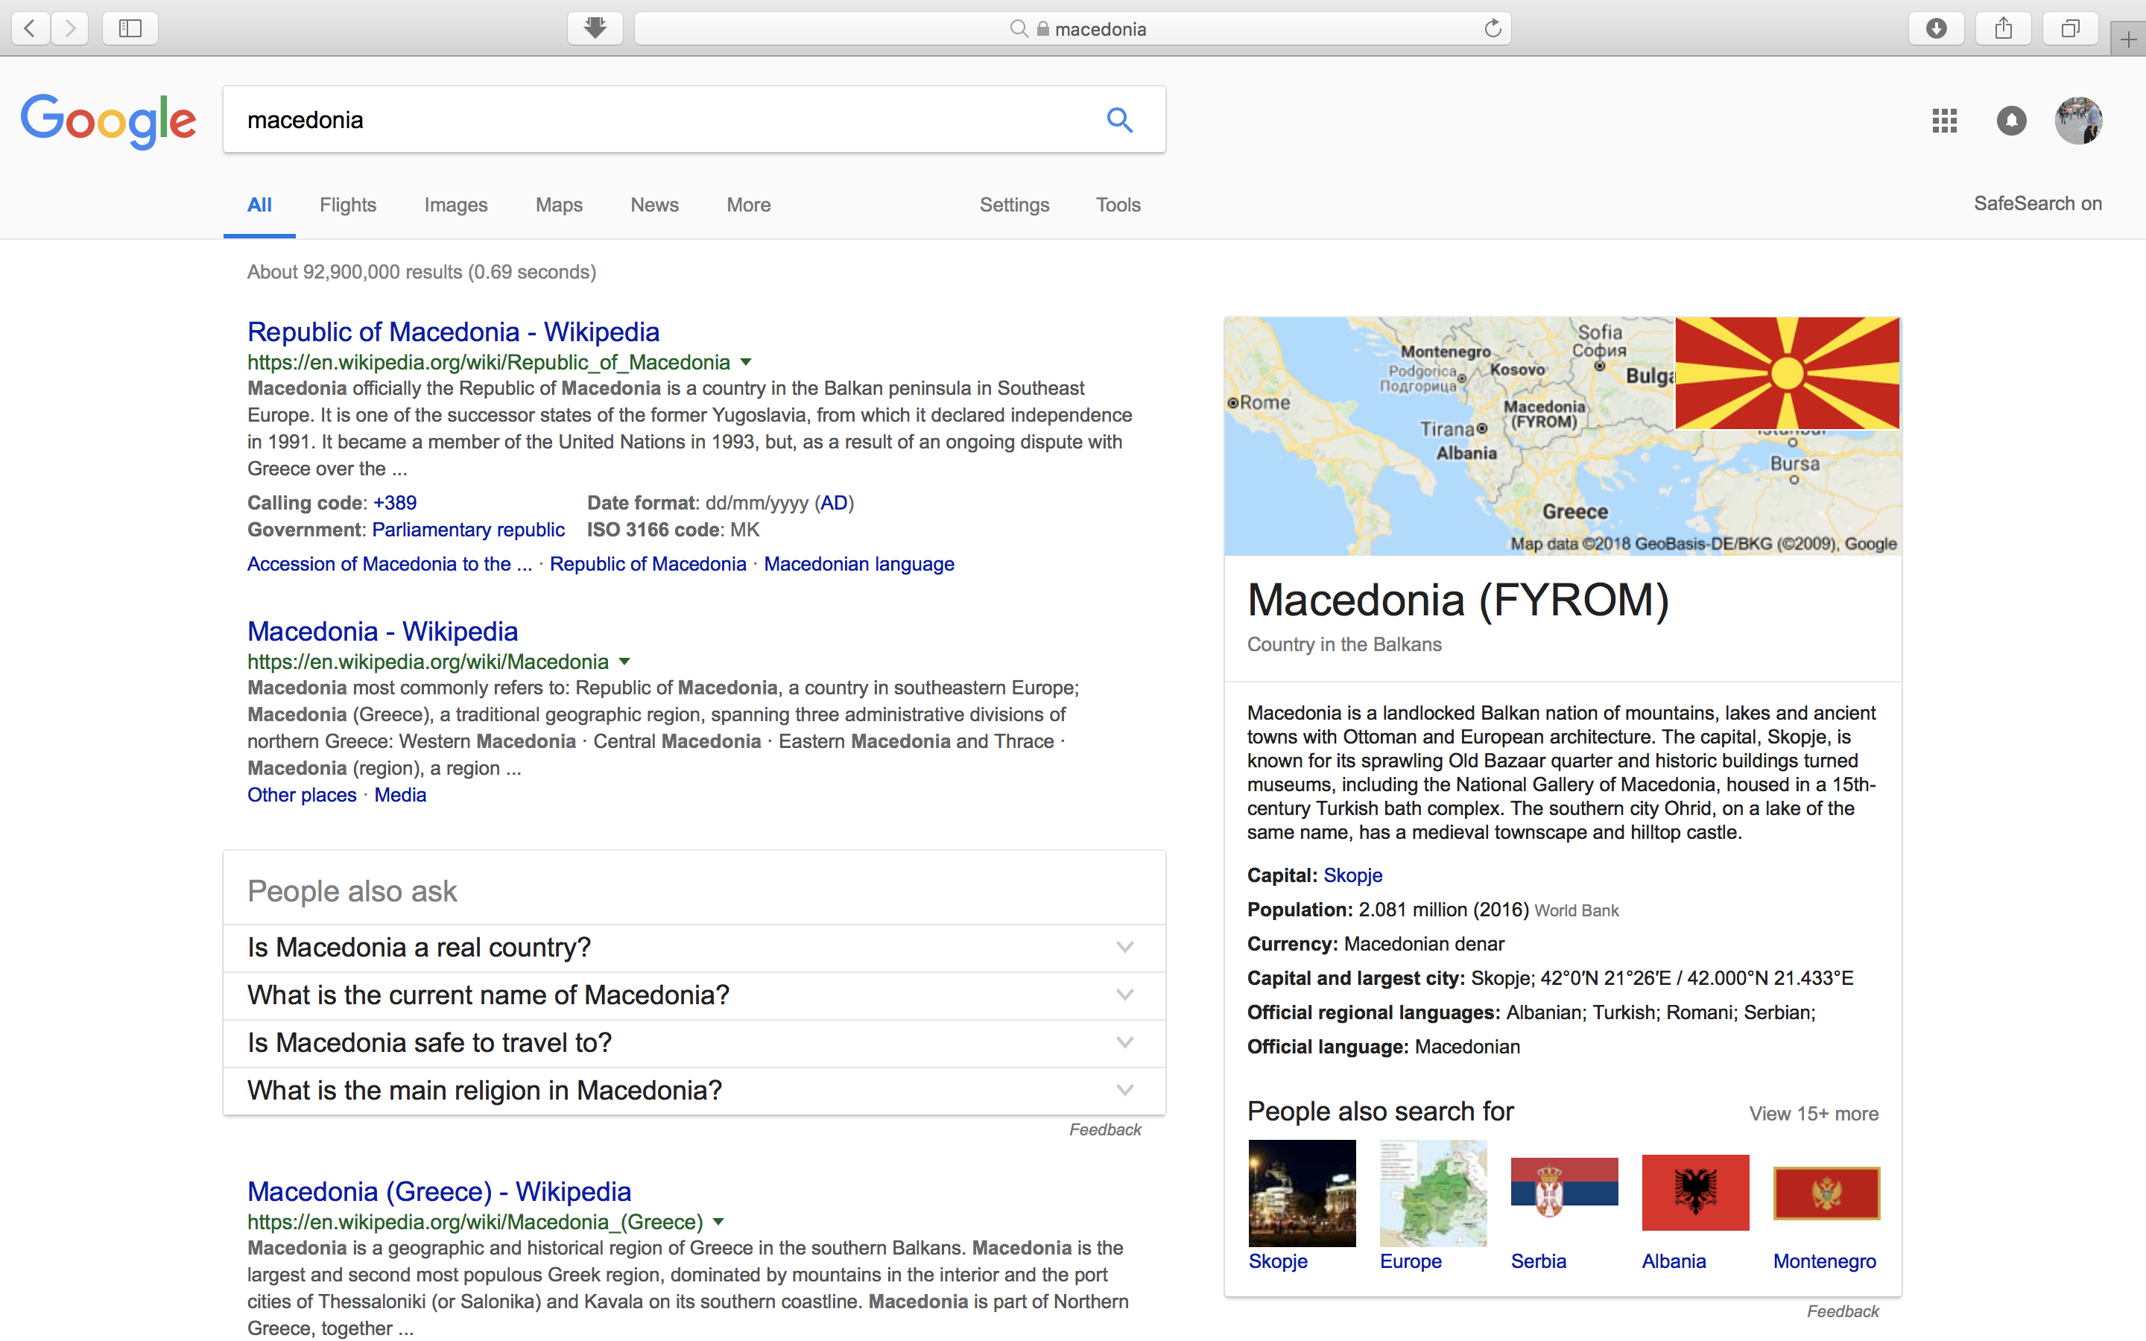
Task: Toggle the Safari sidebar icon
Action: pos(130,28)
